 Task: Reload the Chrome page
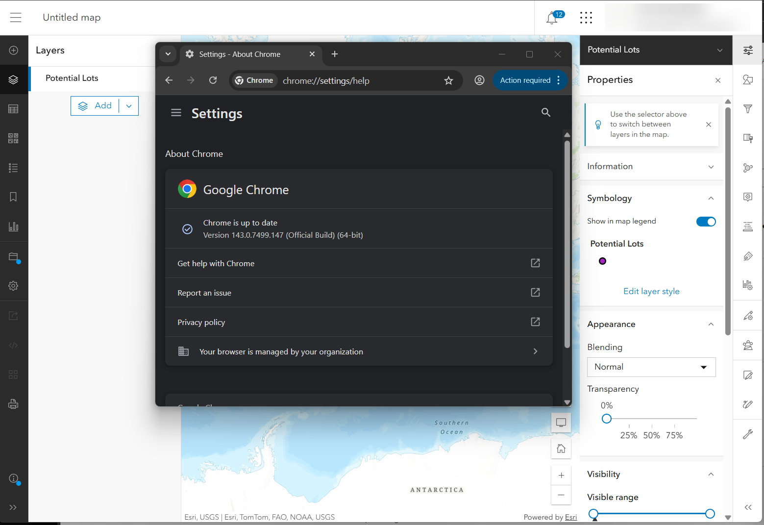(213, 80)
